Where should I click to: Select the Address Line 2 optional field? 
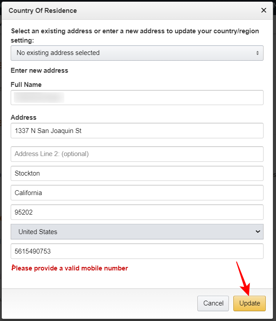pyautogui.click(x=137, y=154)
